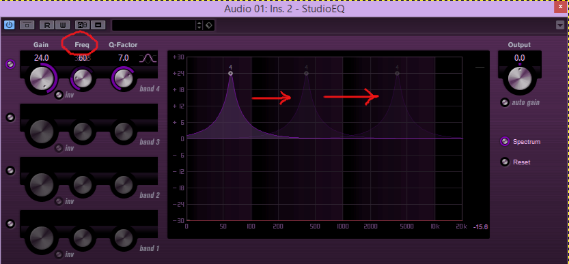Image resolution: width=569 pixels, height=264 pixels.
Task: Click the Output gain knob
Action: [x=520, y=78]
